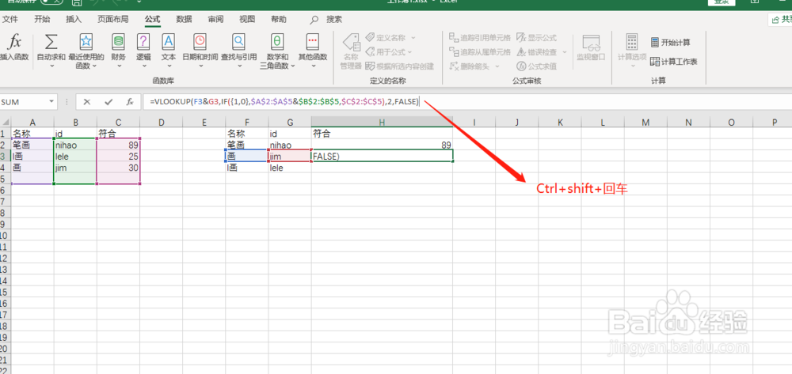Open the Logical (逻辑) functions icon
The image size is (792, 374).
point(143,42)
